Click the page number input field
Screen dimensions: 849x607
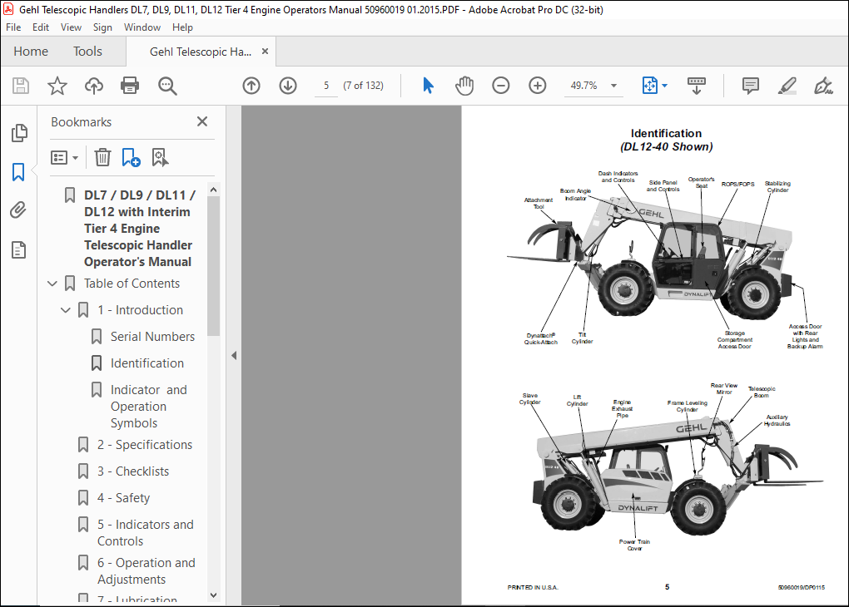(x=326, y=86)
